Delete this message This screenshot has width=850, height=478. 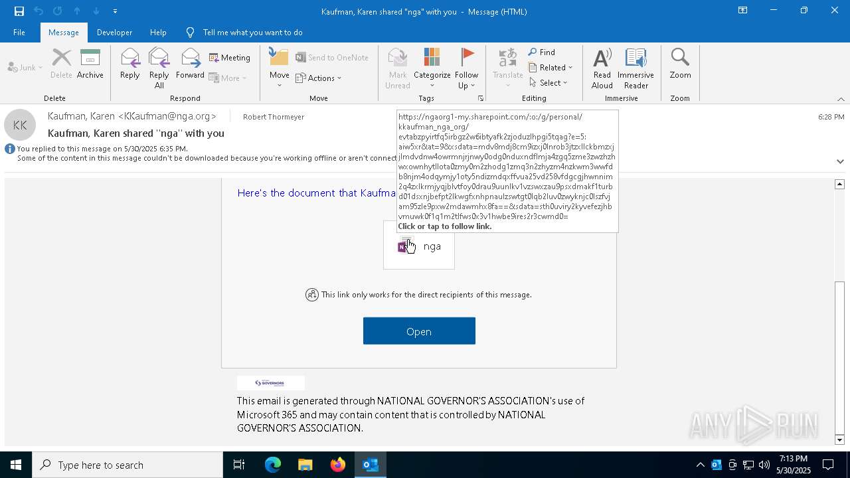point(61,64)
